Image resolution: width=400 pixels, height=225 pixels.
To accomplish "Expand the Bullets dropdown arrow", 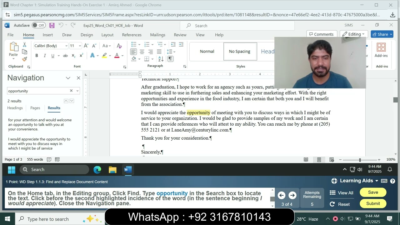I will pyautogui.click(x=139, y=44).
